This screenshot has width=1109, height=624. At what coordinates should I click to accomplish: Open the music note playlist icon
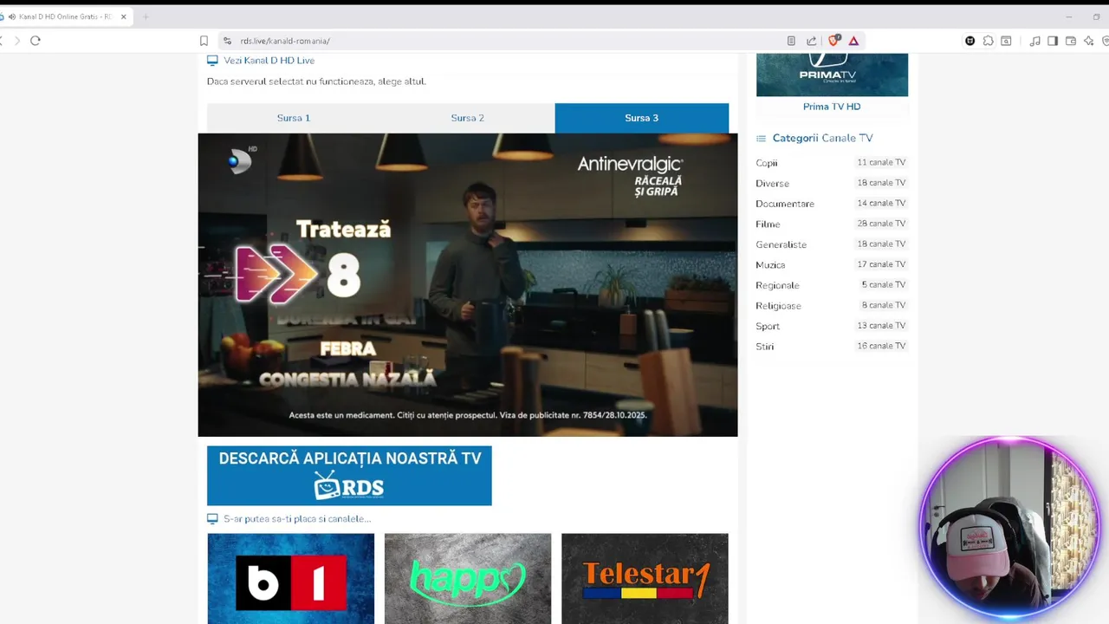[x=1034, y=41]
